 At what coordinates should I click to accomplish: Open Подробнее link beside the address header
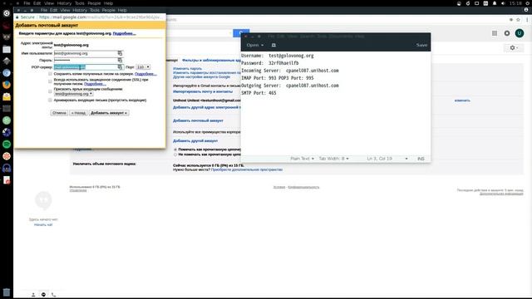point(124,33)
